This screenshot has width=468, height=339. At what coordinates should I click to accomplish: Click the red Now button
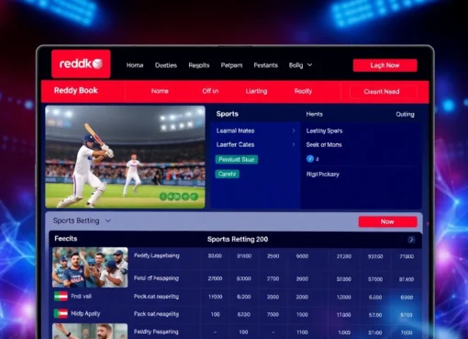(x=387, y=221)
